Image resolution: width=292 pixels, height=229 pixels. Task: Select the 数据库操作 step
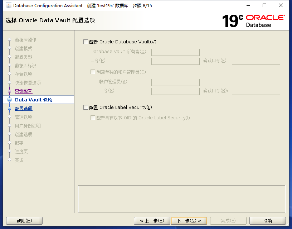25,40
